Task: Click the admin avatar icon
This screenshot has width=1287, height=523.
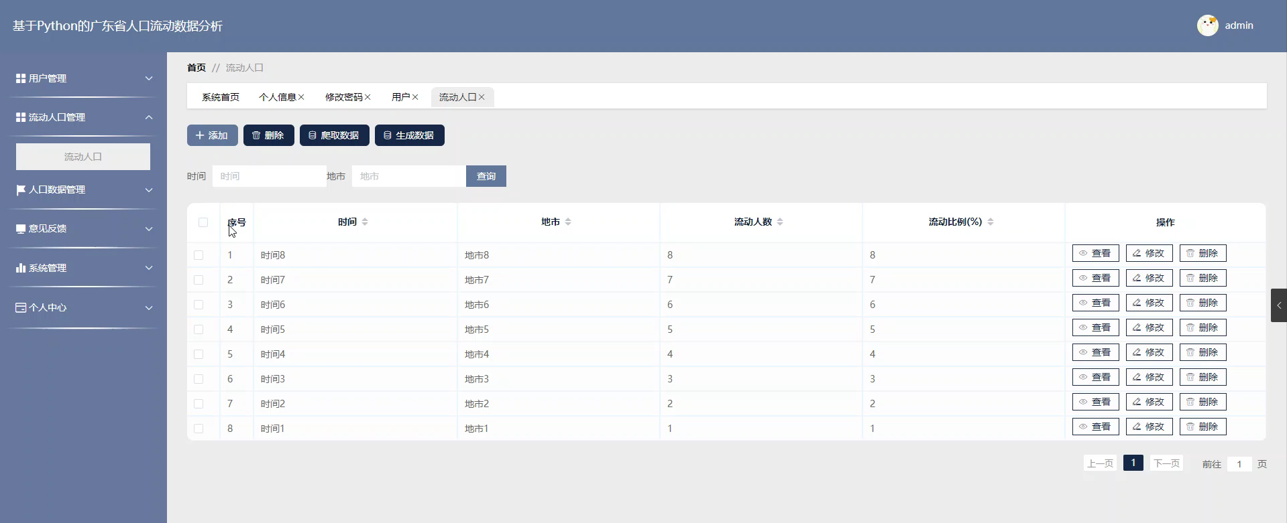Action: click(x=1207, y=25)
